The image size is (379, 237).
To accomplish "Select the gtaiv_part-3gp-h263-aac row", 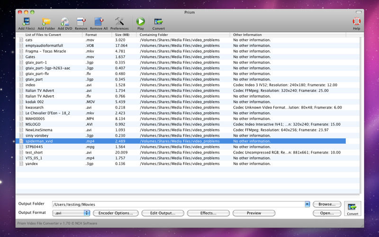I will click(x=181, y=68).
